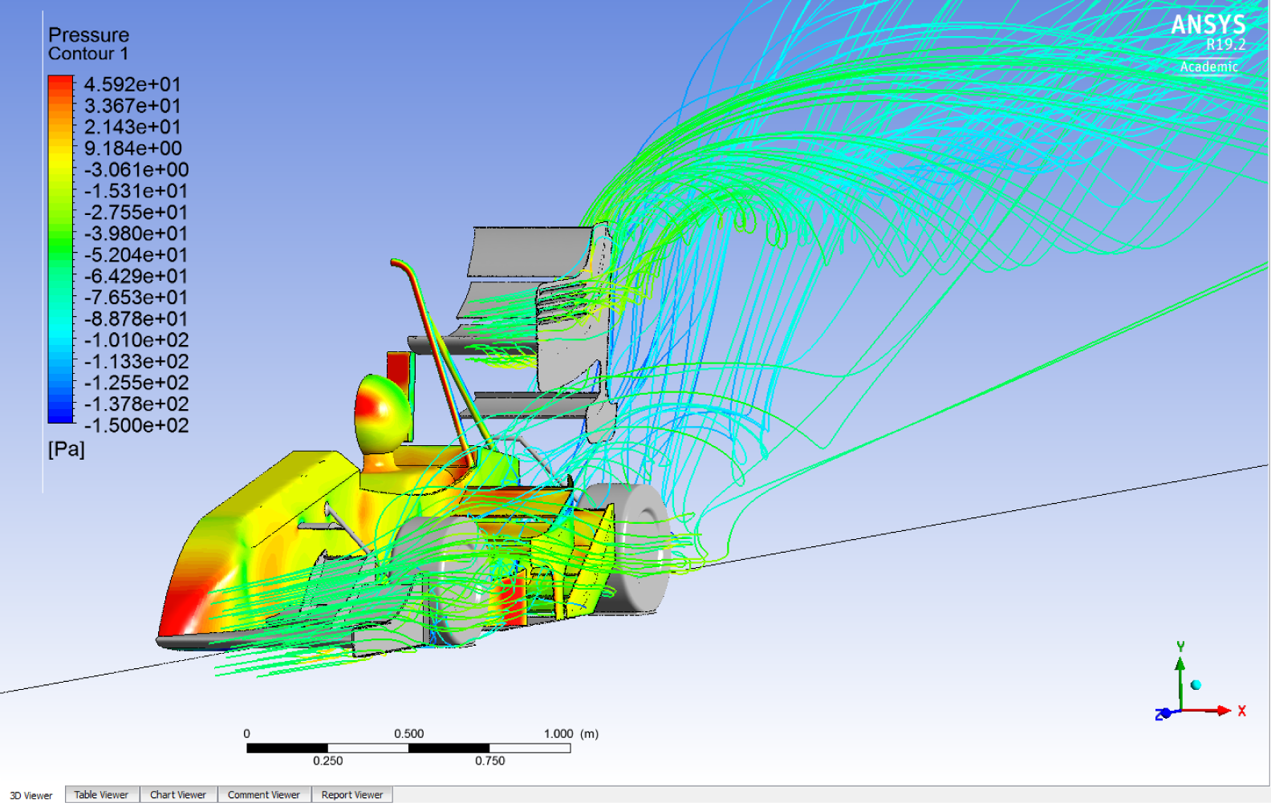Click the legend value -7.653e+01
Viewport: 1271px width, 807px height.
pyautogui.click(x=136, y=297)
